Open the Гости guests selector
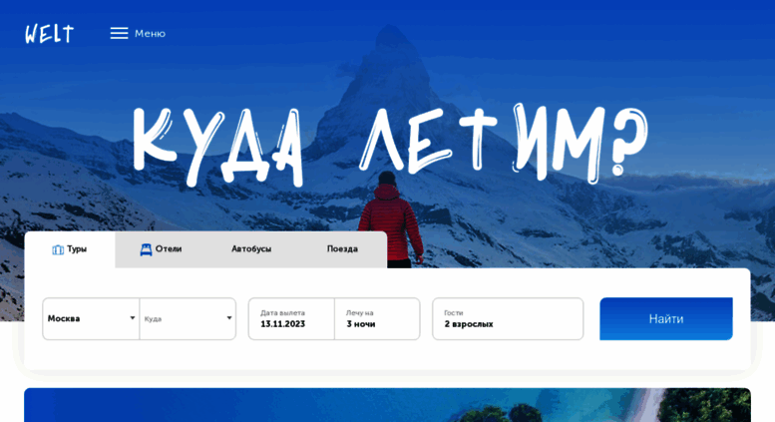Image resolution: width=775 pixels, height=422 pixels. point(508,318)
